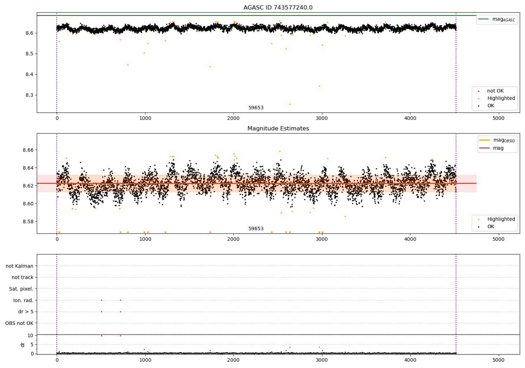Click the 2000 x-tick under the top plot
The image size is (525, 368).
click(233, 118)
